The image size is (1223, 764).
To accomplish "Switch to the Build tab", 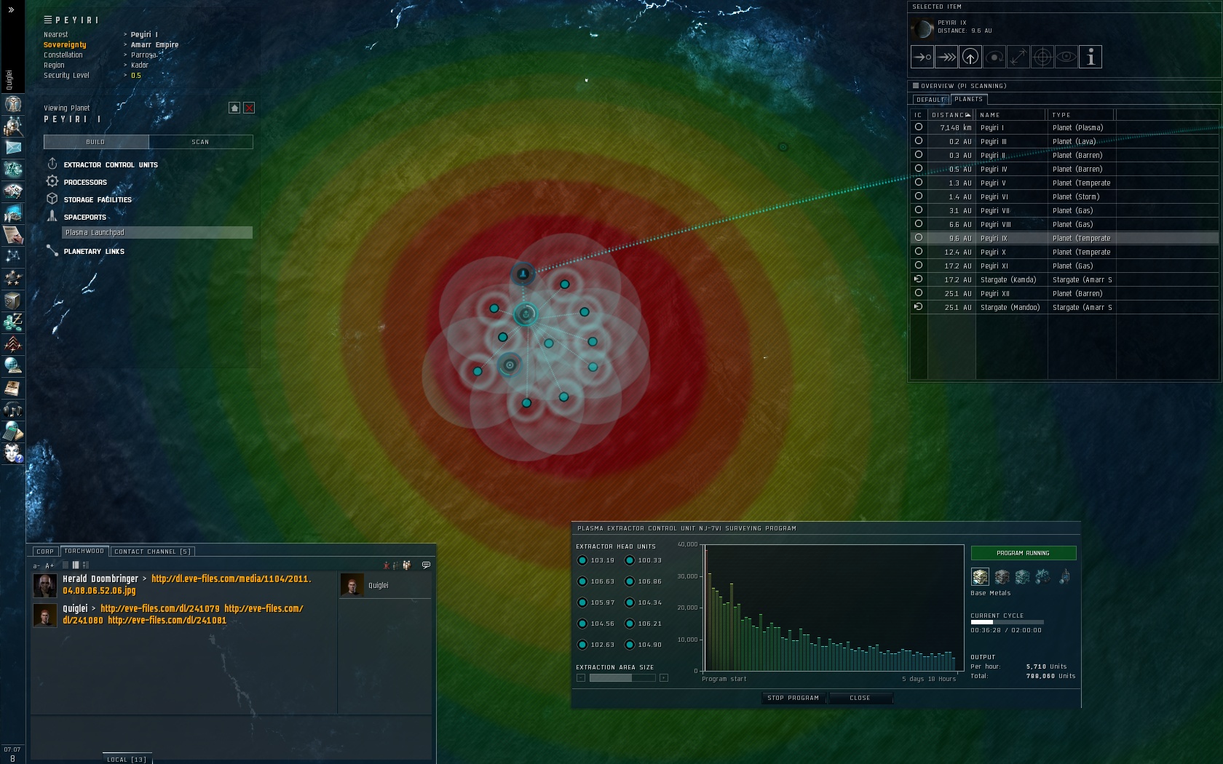I will (x=96, y=142).
